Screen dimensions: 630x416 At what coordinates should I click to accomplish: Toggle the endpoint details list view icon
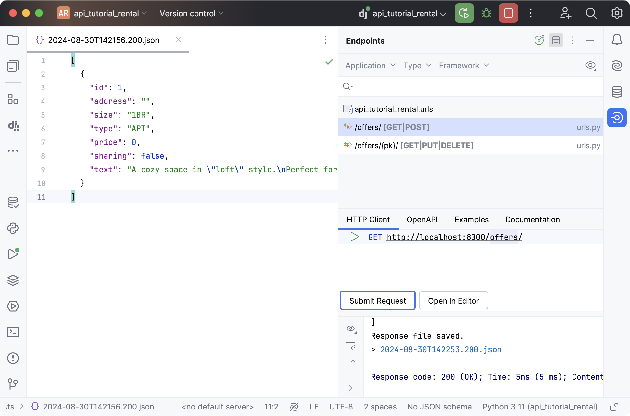556,40
